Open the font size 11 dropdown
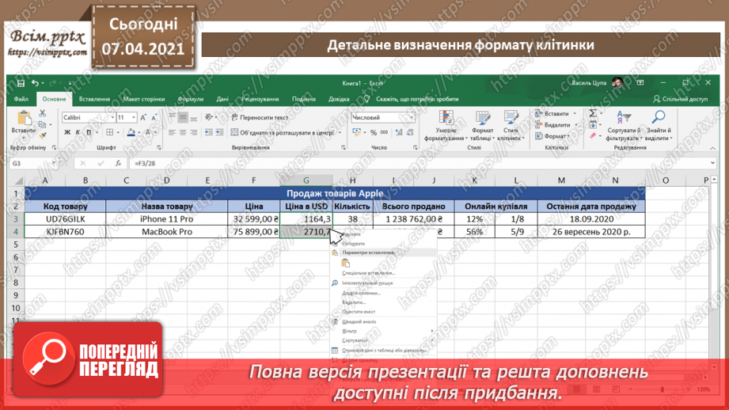 [134, 118]
